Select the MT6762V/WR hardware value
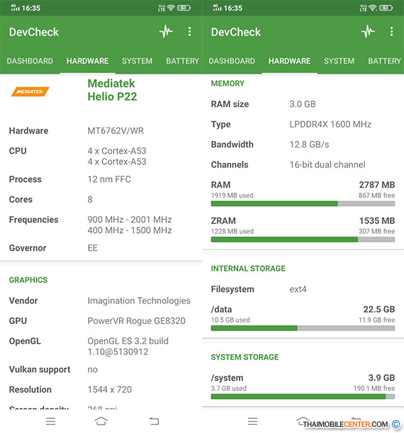 pyautogui.click(x=116, y=131)
